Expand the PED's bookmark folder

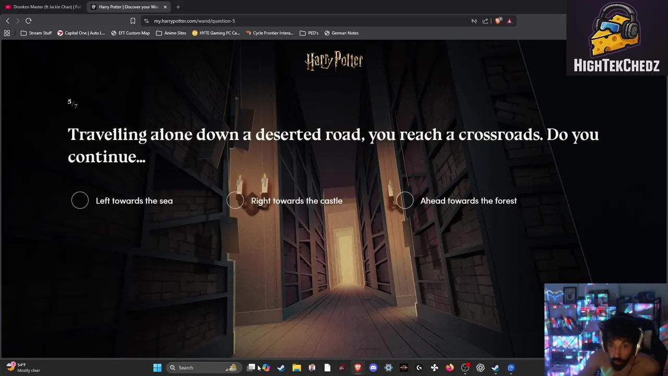pyautogui.click(x=309, y=33)
